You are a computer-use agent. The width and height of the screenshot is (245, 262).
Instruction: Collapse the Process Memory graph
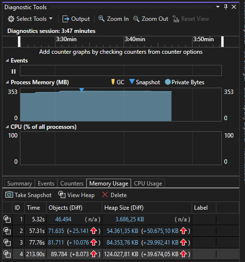click(x=7, y=82)
